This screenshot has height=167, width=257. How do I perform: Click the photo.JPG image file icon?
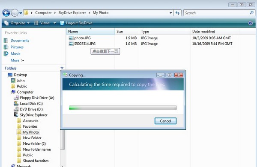coord(71,38)
